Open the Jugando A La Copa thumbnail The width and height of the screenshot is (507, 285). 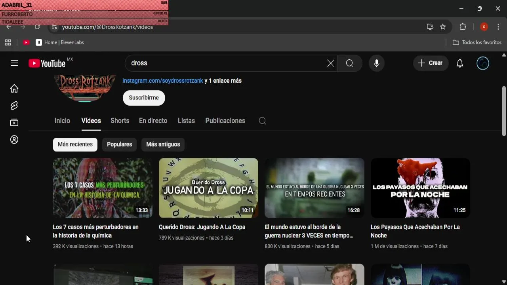tap(208, 188)
